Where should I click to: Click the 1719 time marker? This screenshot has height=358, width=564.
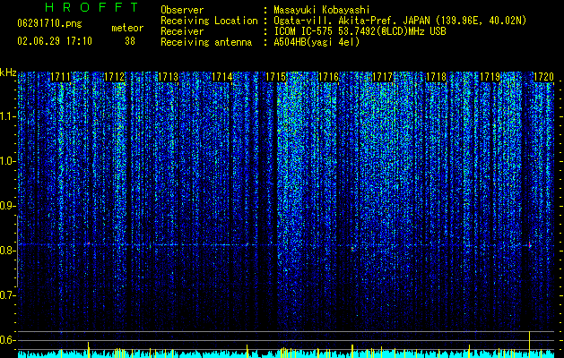click(x=490, y=77)
